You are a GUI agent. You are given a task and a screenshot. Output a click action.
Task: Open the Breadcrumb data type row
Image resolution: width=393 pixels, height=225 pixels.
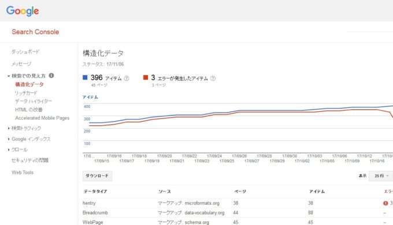[95, 213]
